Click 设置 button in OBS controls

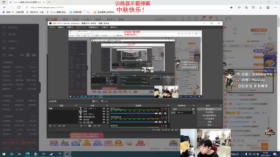[209, 122]
